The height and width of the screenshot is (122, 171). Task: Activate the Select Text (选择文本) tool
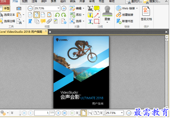point(7,15)
